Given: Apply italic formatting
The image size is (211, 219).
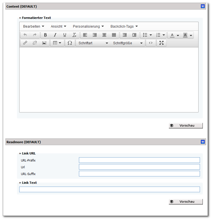Looking at the screenshot, I should coord(55,35).
